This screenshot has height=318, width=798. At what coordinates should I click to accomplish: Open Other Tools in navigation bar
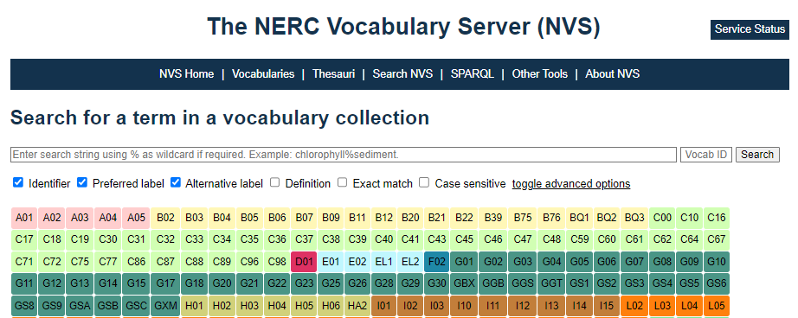pyautogui.click(x=539, y=74)
